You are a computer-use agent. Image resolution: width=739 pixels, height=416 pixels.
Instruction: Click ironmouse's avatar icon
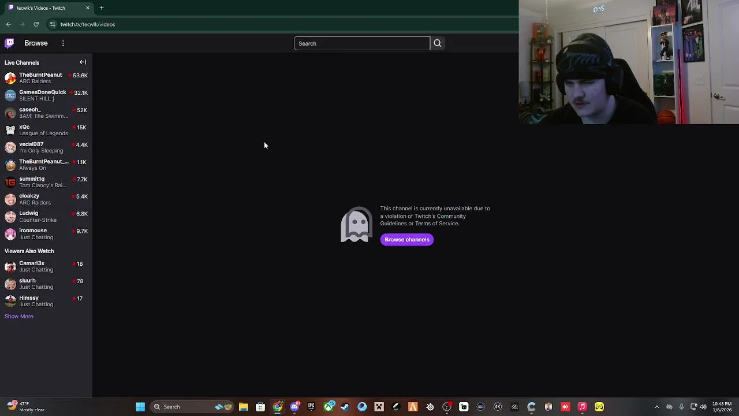pyautogui.click(x=10, y=233)
